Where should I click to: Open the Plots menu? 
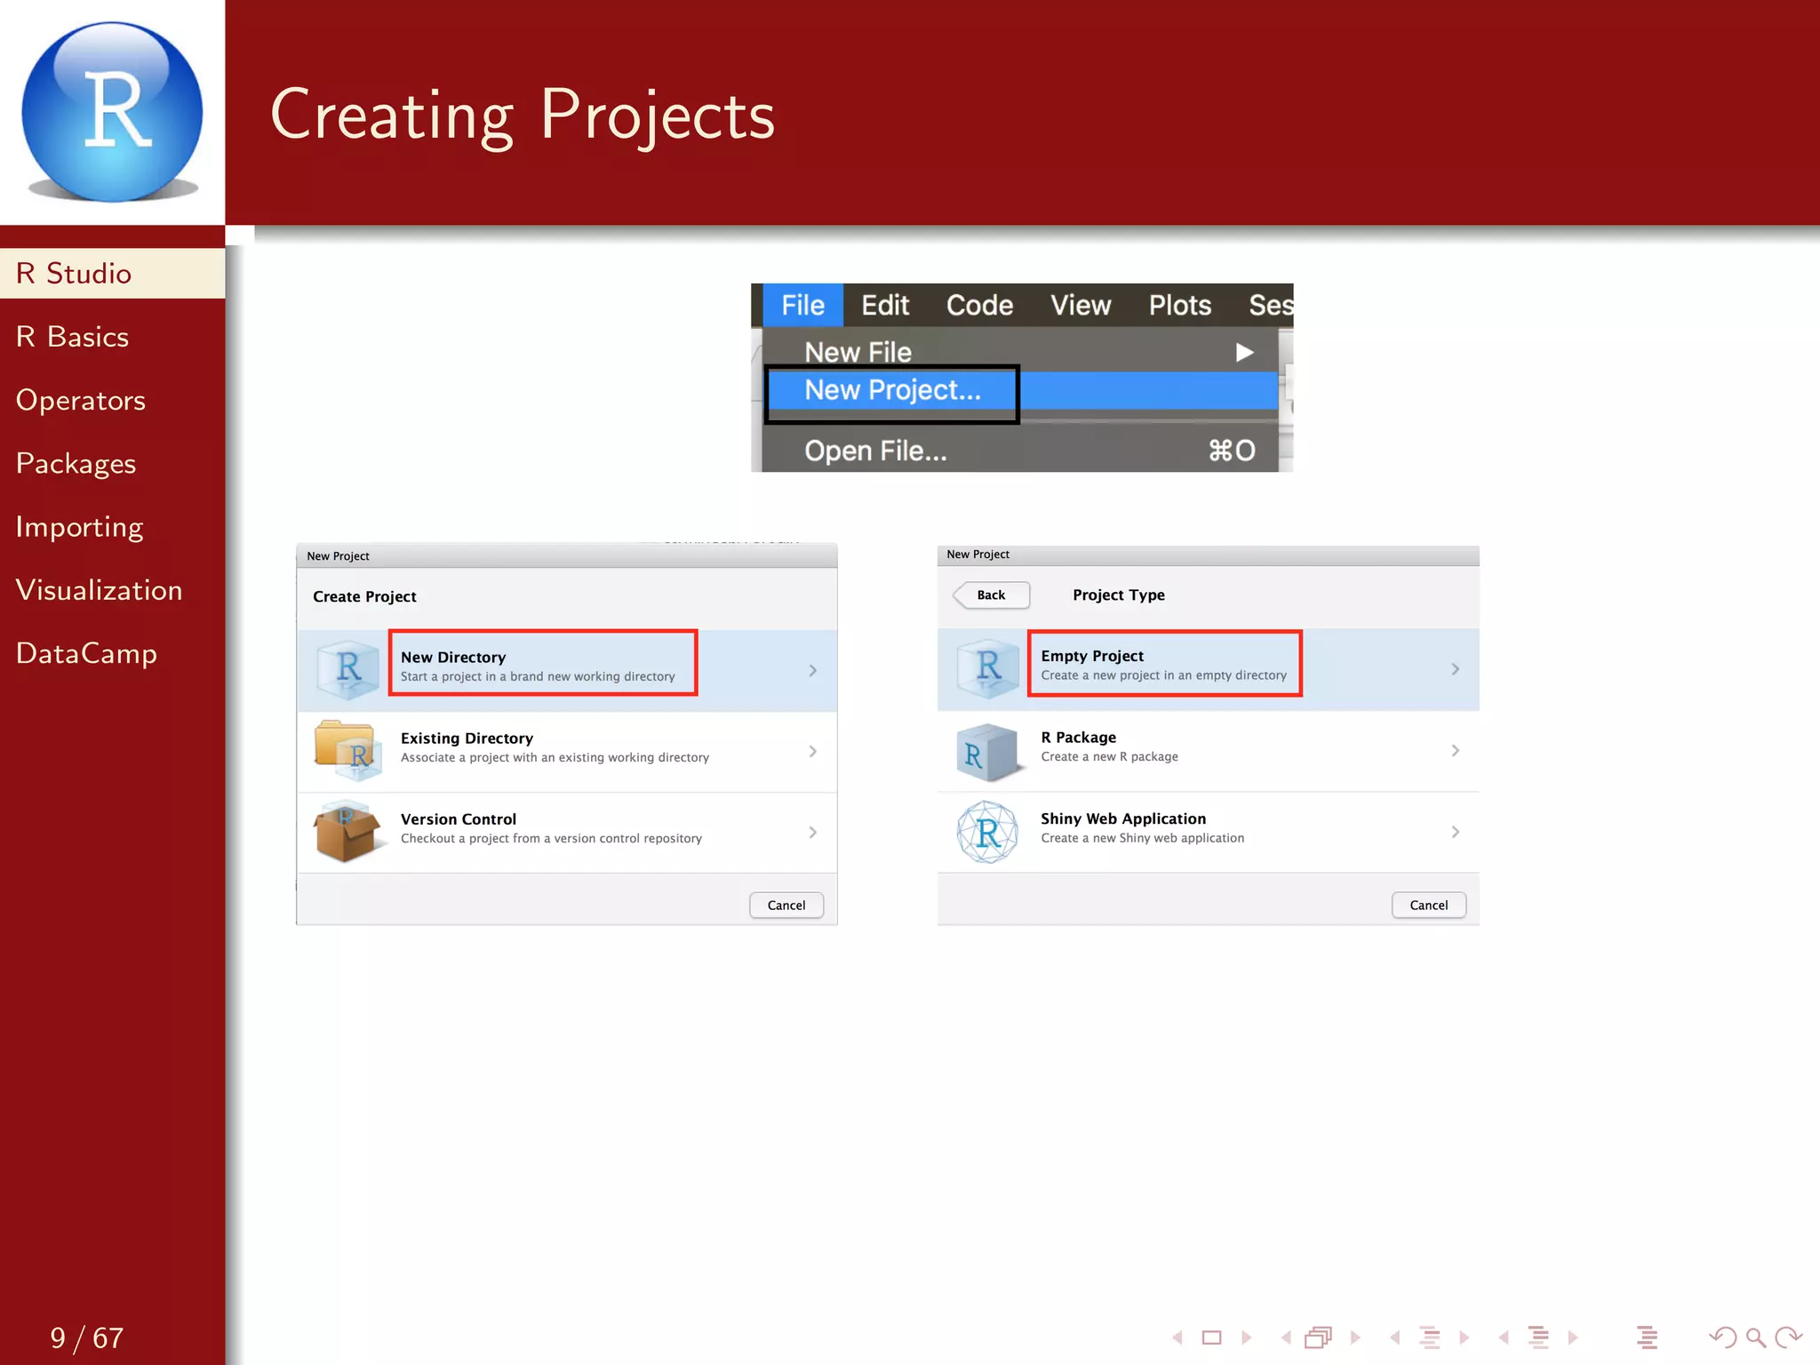pos(1179,306)
